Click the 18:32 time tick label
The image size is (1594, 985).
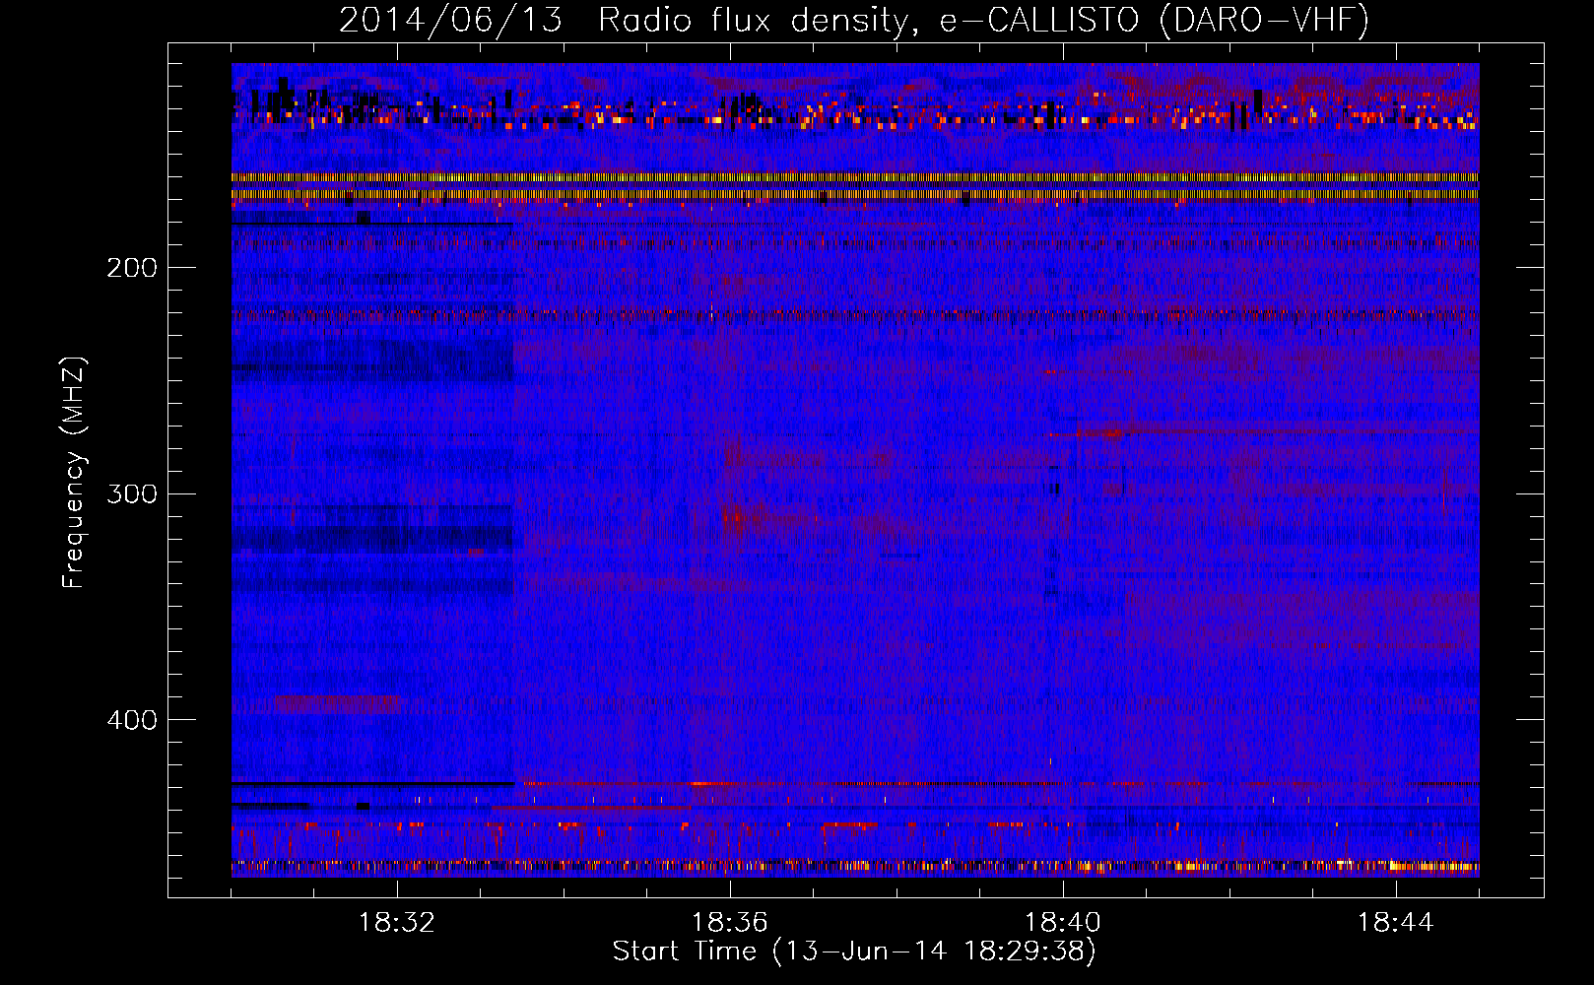(397, 923)
